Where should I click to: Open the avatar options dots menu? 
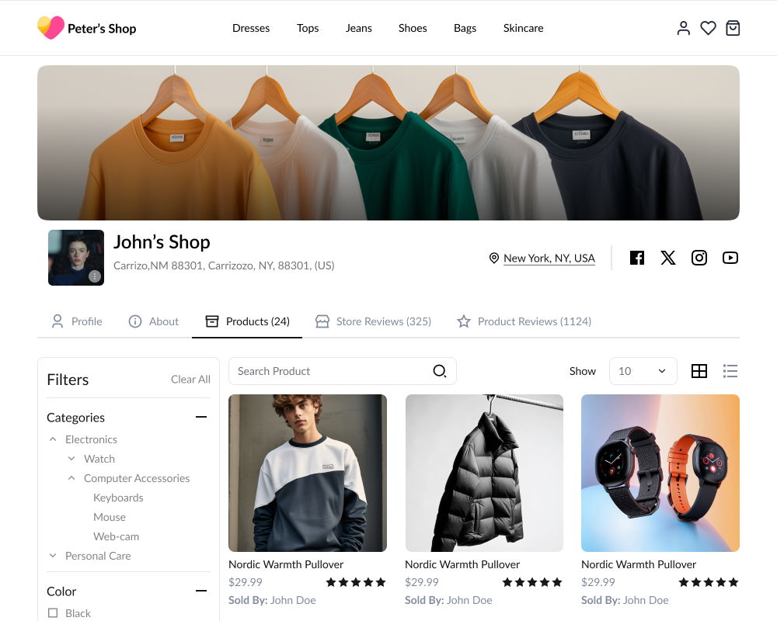click(x=95, y=276)
